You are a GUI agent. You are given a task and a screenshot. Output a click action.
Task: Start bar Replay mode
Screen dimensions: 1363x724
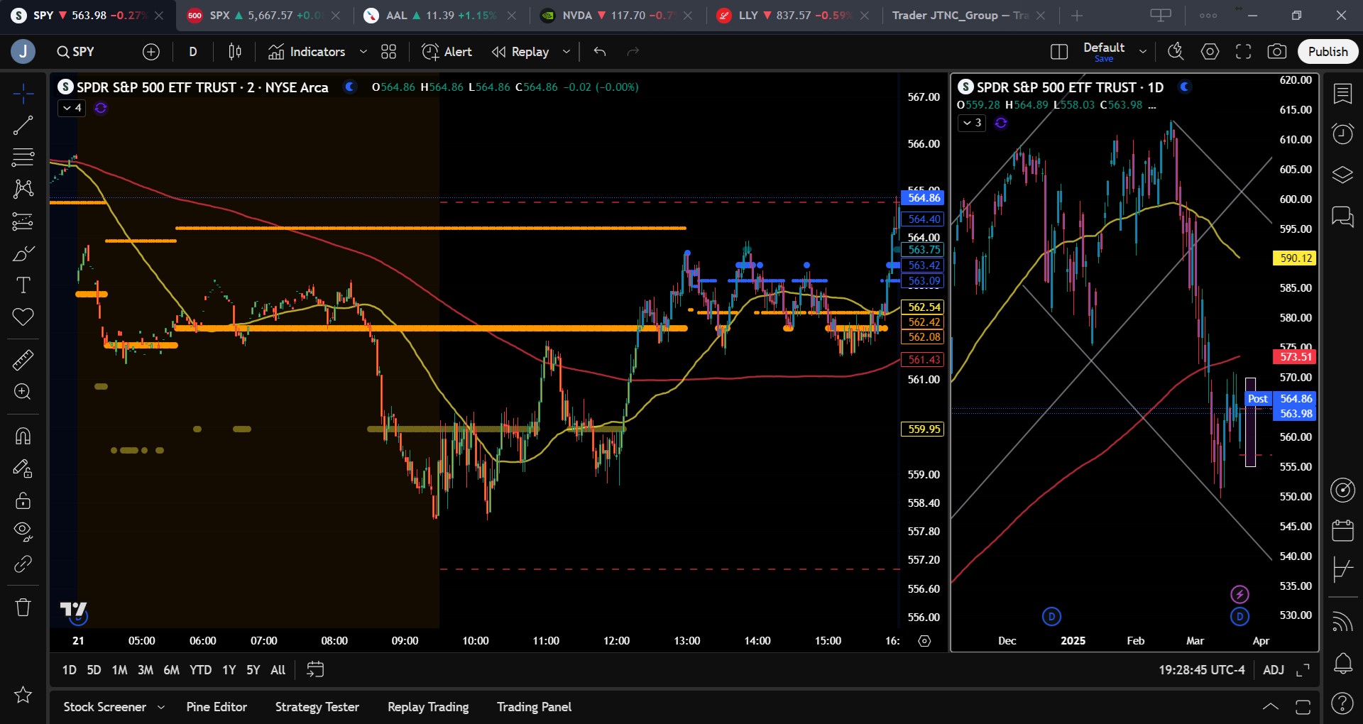[x=521, y=52]
